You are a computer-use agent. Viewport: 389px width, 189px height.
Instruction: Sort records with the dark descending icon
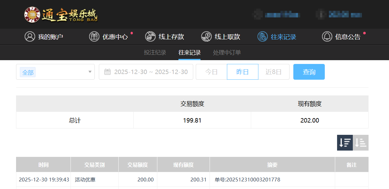pyautogui.click(x=345, y=143)
